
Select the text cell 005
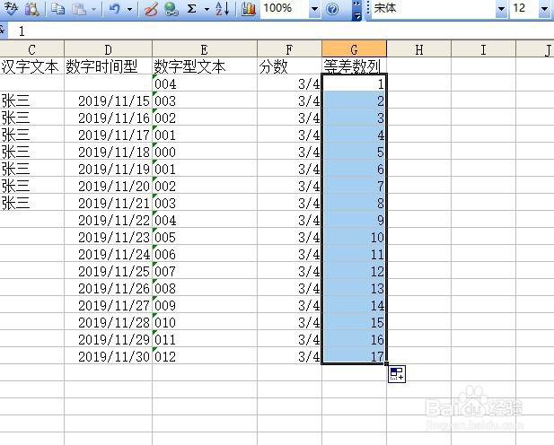click(x=205, y=237)
